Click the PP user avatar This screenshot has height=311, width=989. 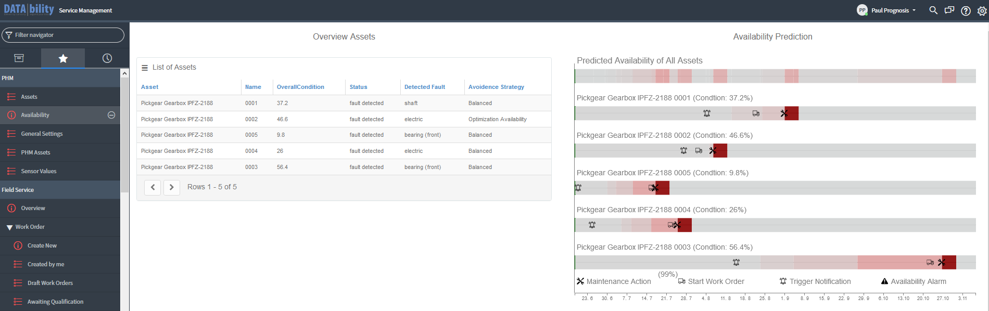point(862,10)
